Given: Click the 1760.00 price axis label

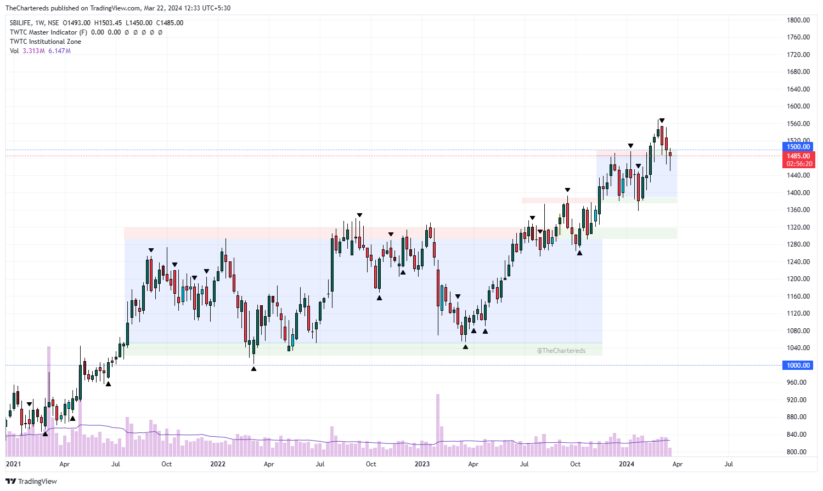Looking at the screenshot, I should [798, 37].
